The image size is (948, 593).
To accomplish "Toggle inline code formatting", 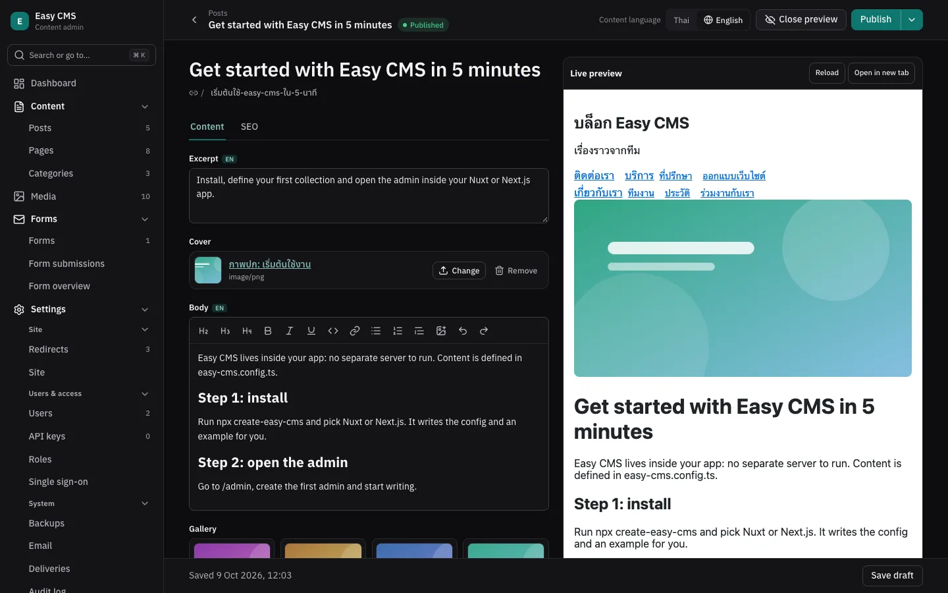I will (333, 331).
